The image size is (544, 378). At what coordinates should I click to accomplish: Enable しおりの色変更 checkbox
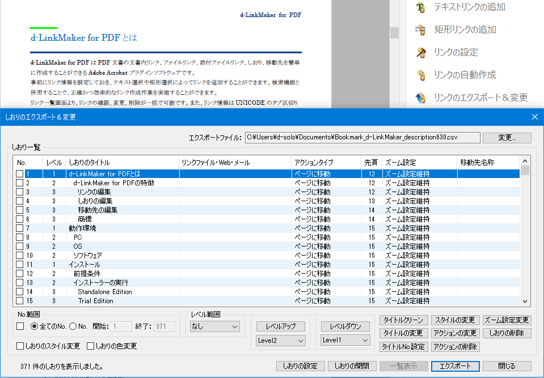pos(91,346)
